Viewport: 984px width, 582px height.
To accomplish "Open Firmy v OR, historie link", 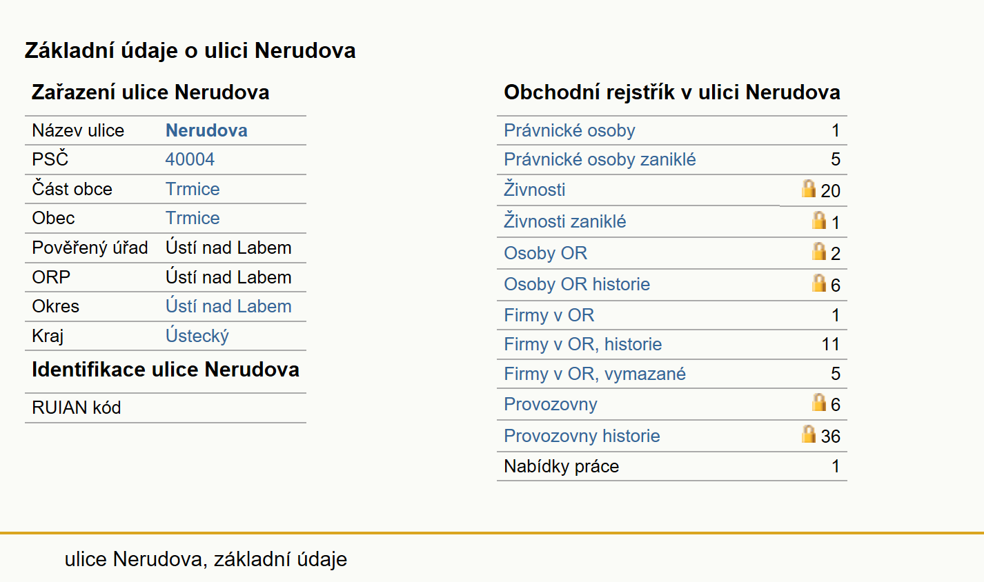I will [583, 344].
